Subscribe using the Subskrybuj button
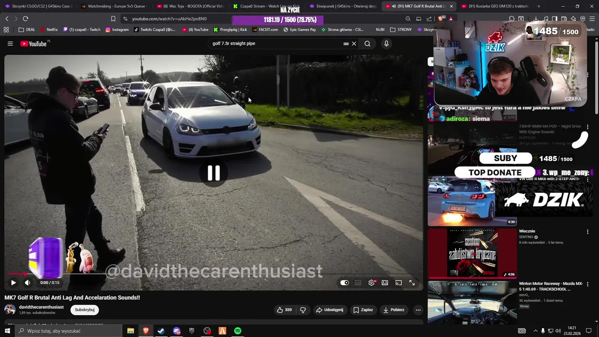Image resolution: width=599 pixels, height=337 pixels. point(85,310)
